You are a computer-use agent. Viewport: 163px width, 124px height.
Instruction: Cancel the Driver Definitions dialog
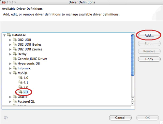click(x=120, y=118)
